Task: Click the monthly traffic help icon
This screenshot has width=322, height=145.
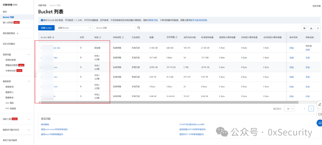Action: (177, 37)
